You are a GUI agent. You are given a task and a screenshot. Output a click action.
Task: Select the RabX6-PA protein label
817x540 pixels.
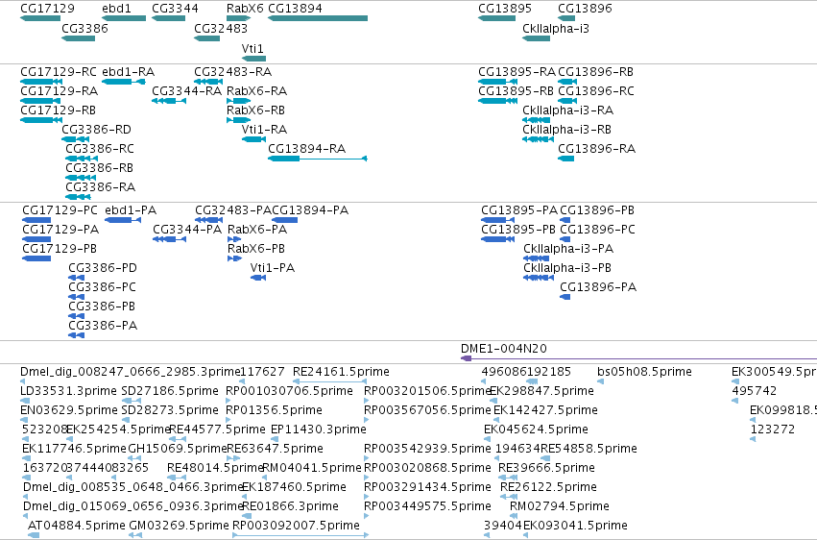click(257, 230)
